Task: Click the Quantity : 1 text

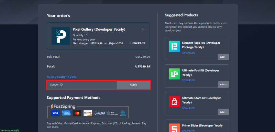Action: [x=80, y=35]
